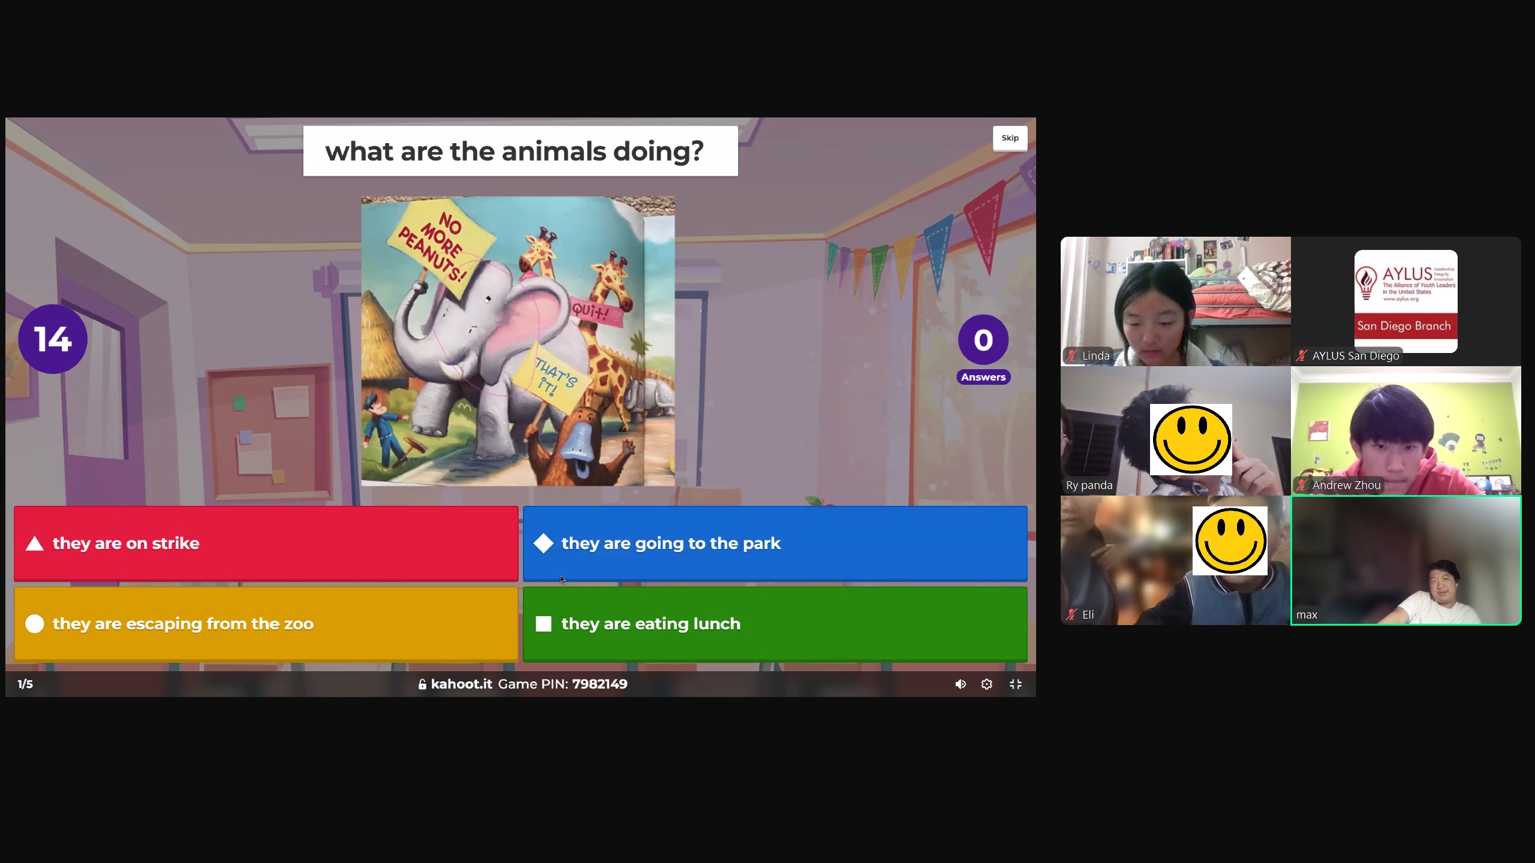
Task: Select answer 'they are on strike'
Action: pyautogui.click(x=266, y=544)
